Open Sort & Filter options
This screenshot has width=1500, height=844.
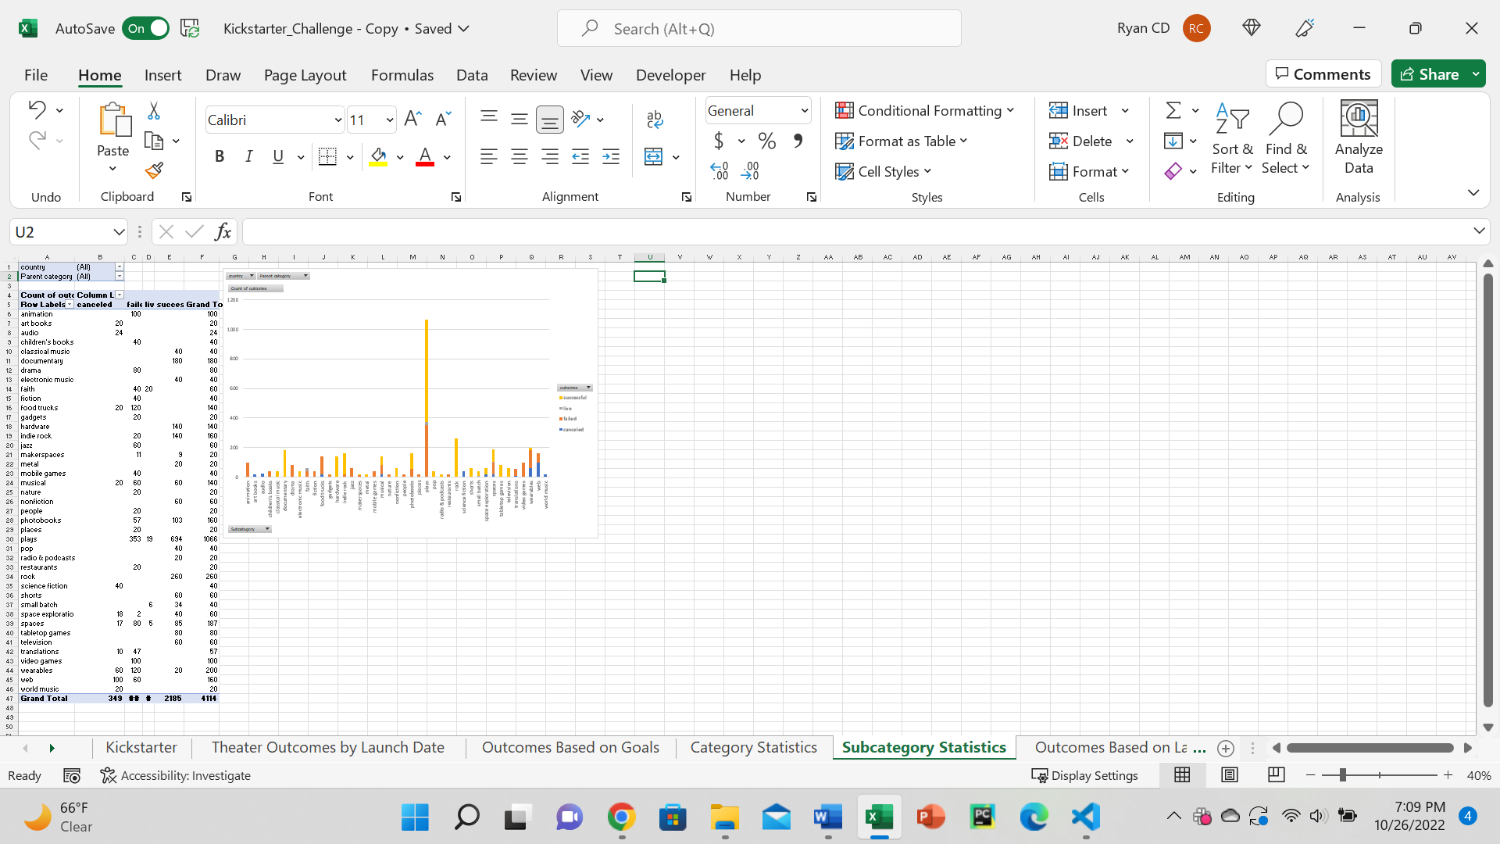(1231, 139)
